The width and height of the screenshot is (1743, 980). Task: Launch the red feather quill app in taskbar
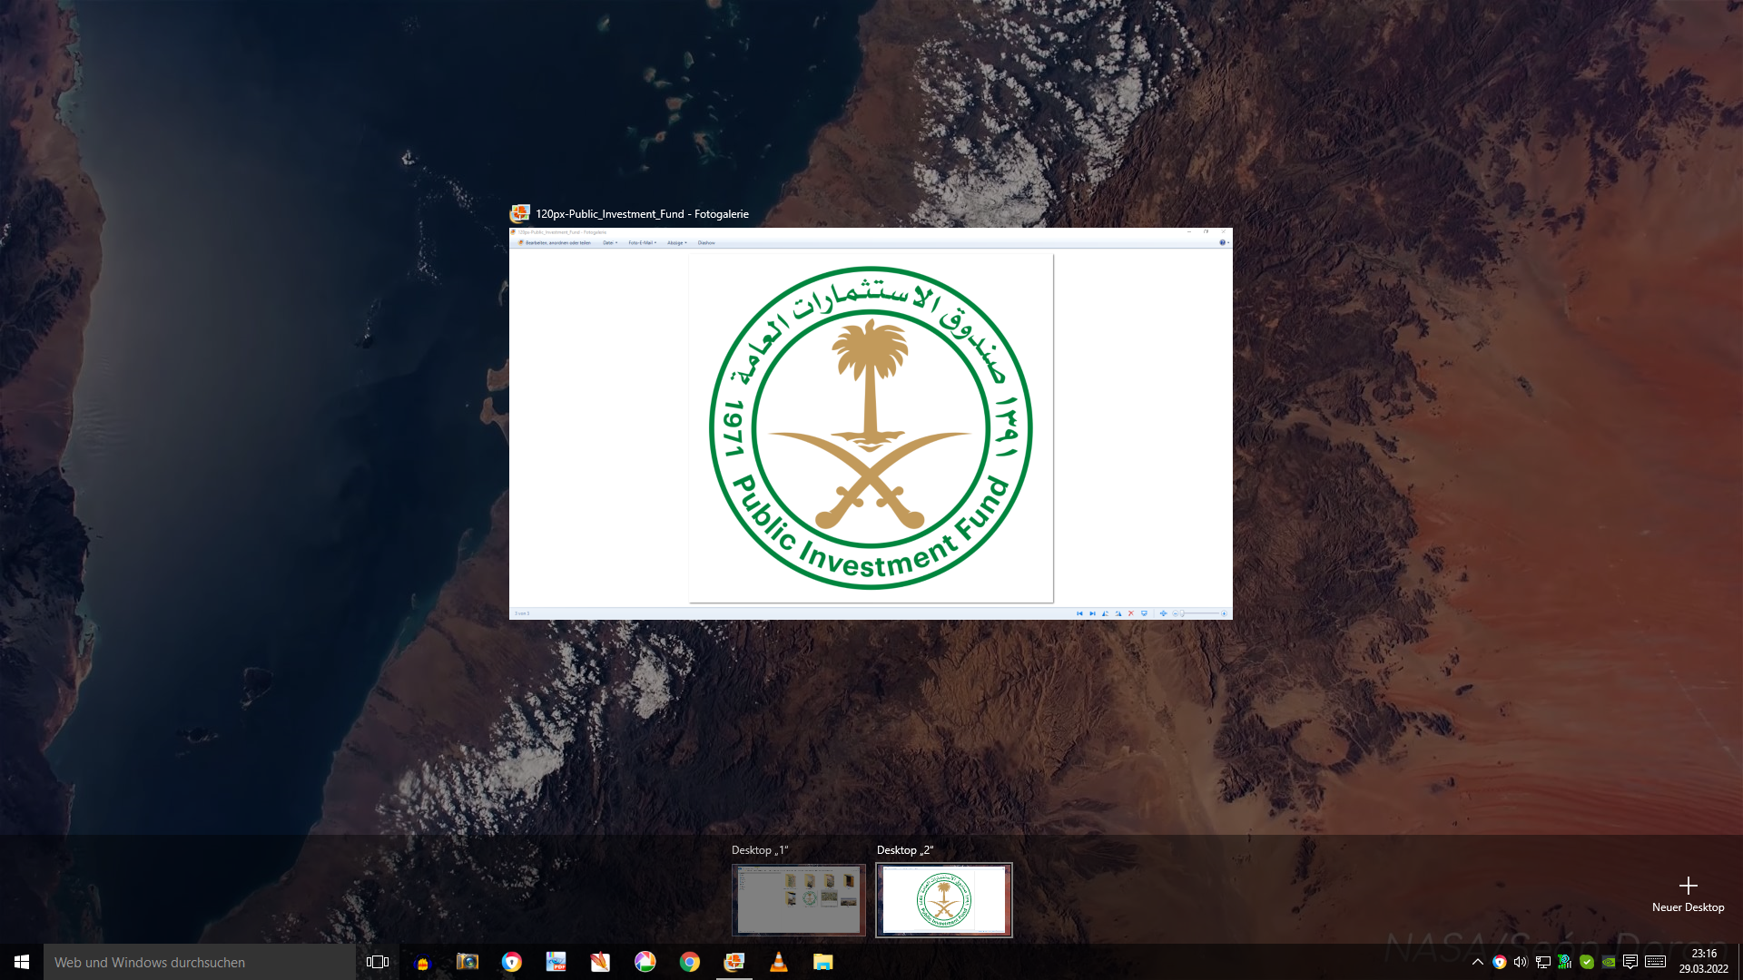coord(600,962)
